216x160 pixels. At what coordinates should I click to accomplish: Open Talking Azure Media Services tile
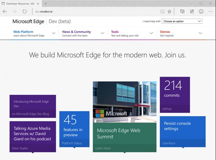tap(33, 137)
